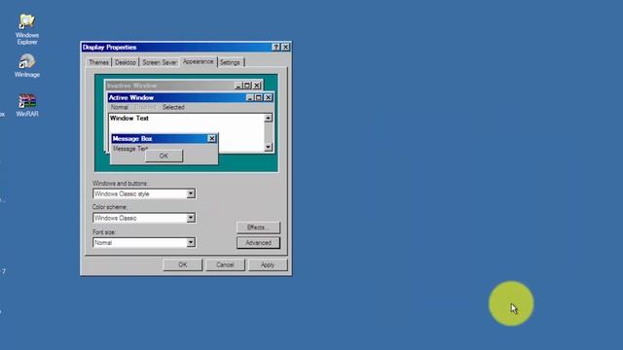Click the Active Window preview close icon

pos(269,97)
